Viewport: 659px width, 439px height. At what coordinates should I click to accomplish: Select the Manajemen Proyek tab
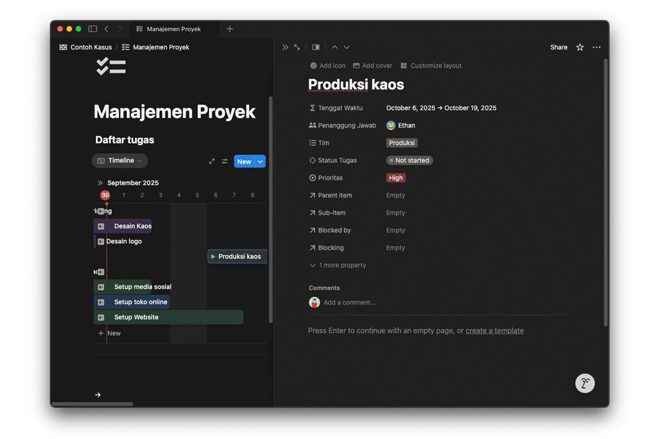click(173, 29)
